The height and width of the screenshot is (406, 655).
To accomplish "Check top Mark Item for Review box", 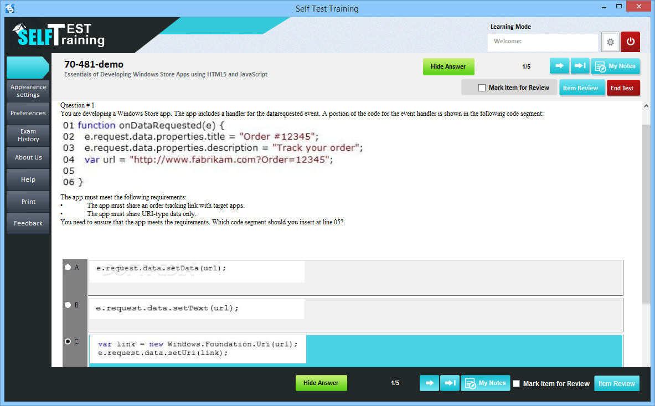I will click(482, 88).
